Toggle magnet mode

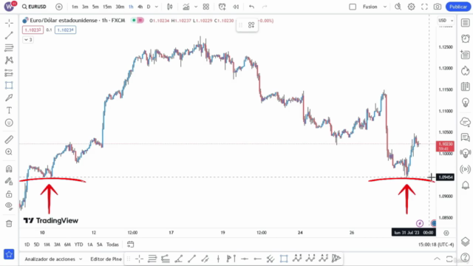9,168
